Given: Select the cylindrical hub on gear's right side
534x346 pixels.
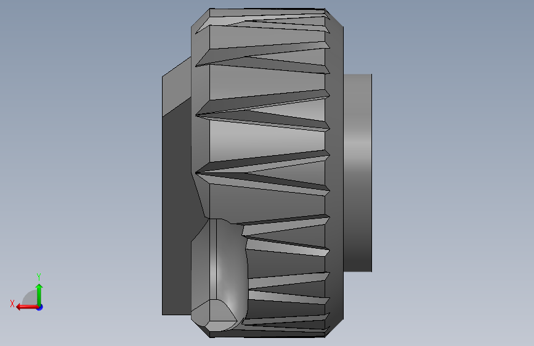Looking at the screenshot, I should coord(358,172).
